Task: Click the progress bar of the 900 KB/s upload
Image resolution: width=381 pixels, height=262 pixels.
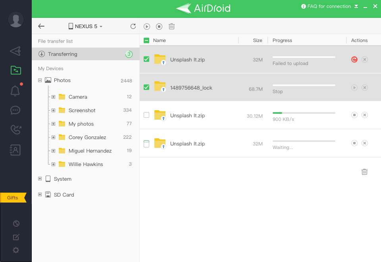Action: click(x=304, y=113)
